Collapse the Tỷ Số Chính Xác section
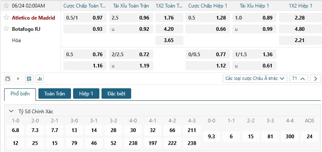322x152 pixels. coord(11,111)
